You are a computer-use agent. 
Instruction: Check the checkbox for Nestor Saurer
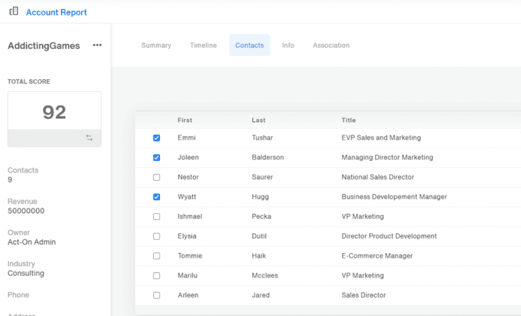pyautogui.click(x=157, y=177)
